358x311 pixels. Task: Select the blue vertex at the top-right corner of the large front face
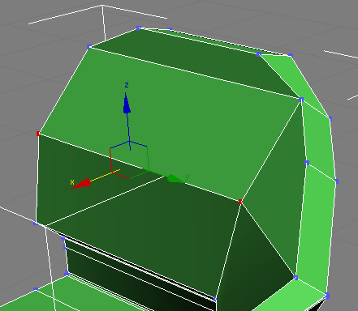tap(301, 100)
